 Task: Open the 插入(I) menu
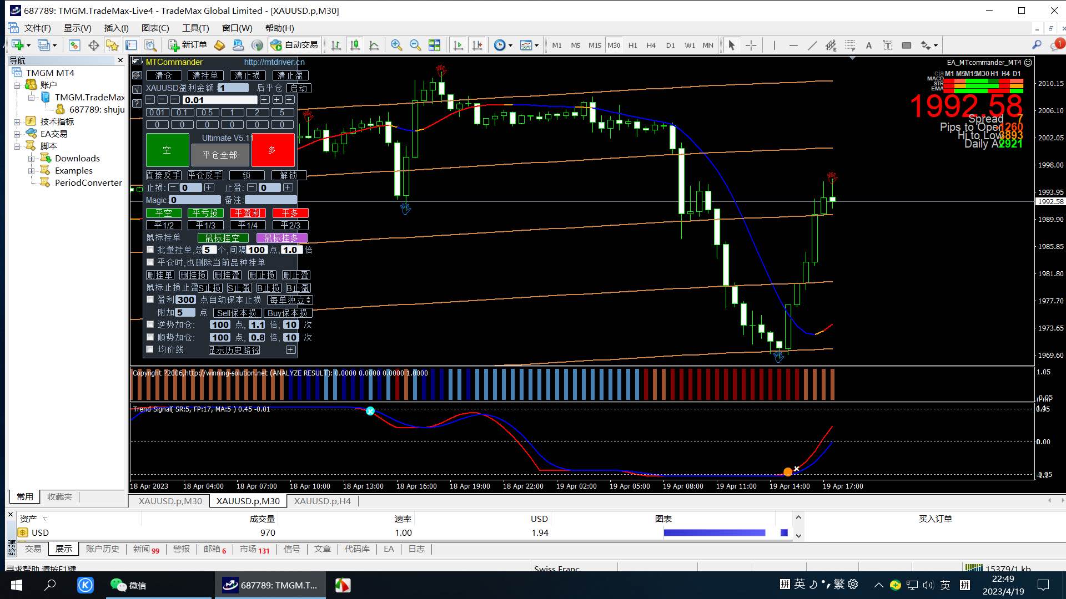(117, 28)
